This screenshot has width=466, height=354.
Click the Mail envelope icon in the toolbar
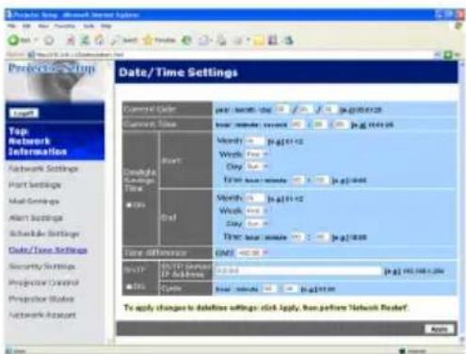[x=203, y=40]
